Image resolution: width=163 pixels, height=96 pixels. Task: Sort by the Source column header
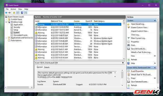click(77, 21)
